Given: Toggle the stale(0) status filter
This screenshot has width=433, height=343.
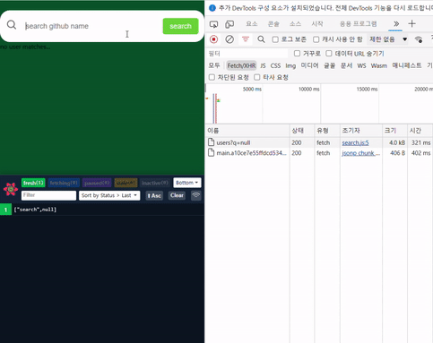Looking at the screenshot, I should (x=126, y=183).
